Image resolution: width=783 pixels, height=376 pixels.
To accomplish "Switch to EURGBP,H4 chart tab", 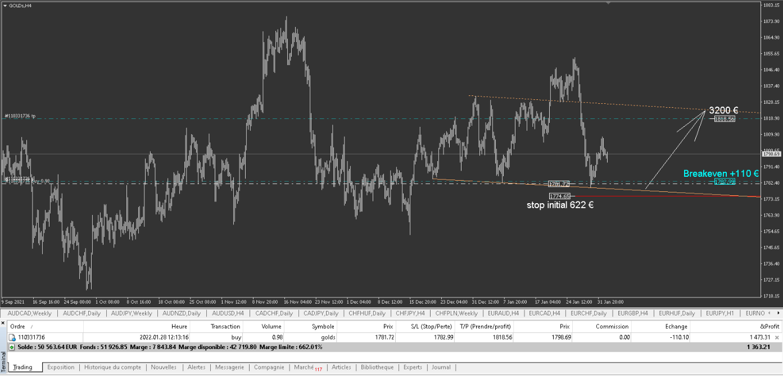I will point(632,313).
